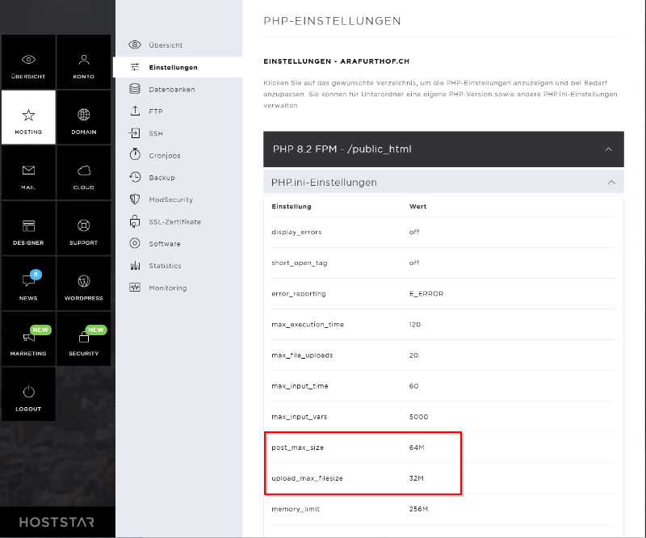
Task: Open News tile with notification badge
Action: (28, 284)
